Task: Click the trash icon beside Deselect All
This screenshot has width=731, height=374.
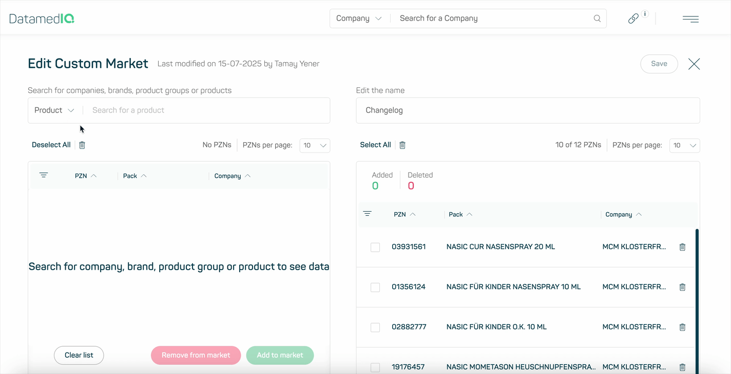Action: (82, 145)
